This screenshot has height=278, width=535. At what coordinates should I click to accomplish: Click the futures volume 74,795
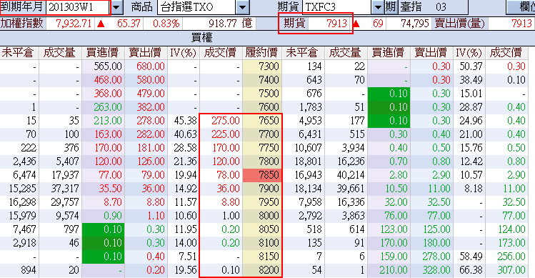pyautogui.click(x=414, y=23)
